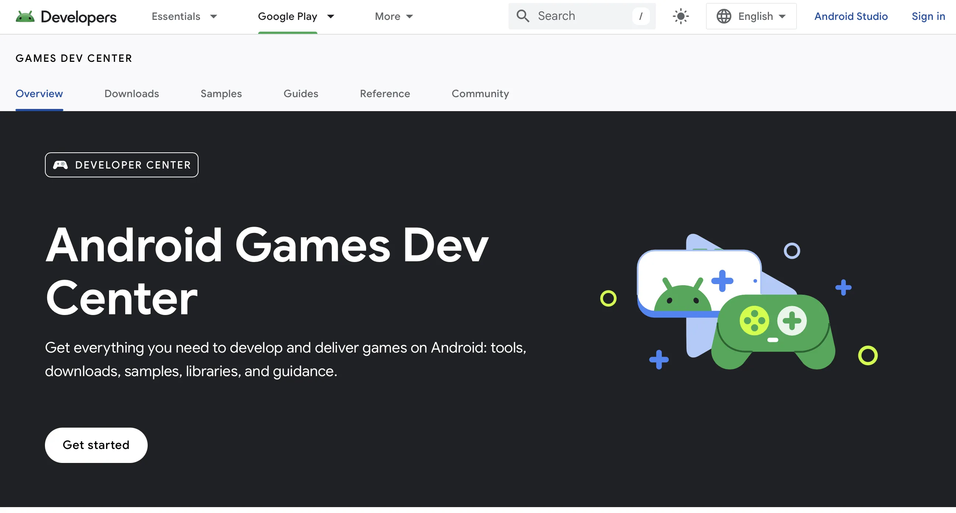Click the Sign in link
This screenshot has height=513, width=956.
928,16
